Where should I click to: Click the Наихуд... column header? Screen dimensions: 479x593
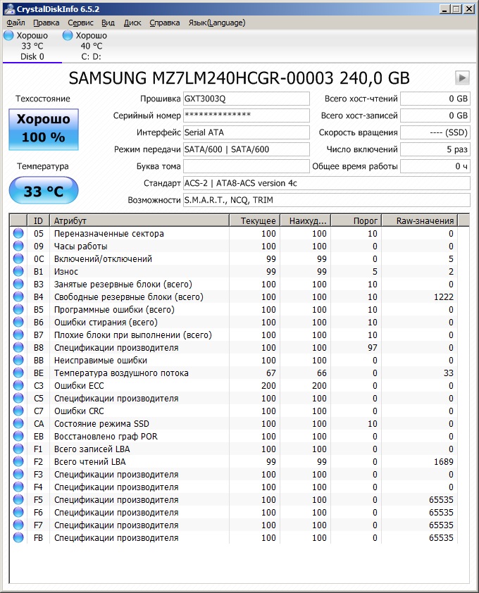pos(305,220)
